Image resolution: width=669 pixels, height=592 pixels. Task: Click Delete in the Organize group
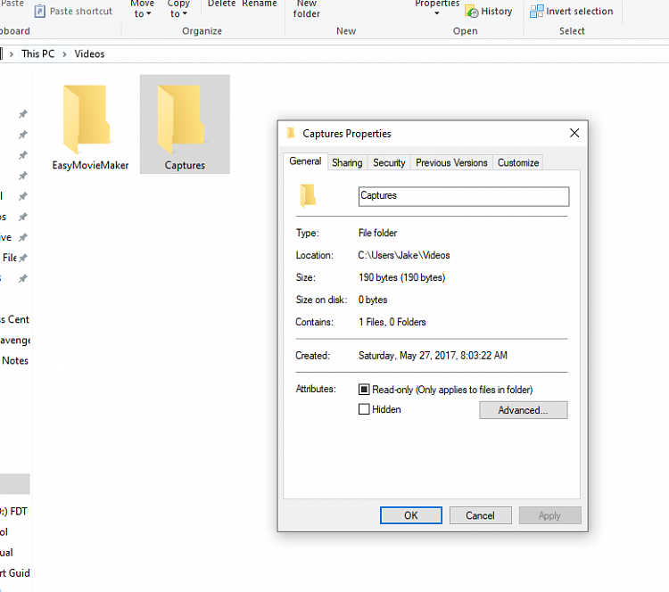click(221, 4)
